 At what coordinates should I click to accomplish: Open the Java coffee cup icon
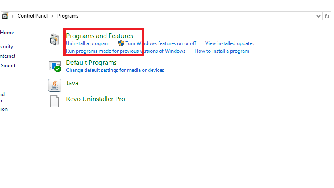point(55,85)
